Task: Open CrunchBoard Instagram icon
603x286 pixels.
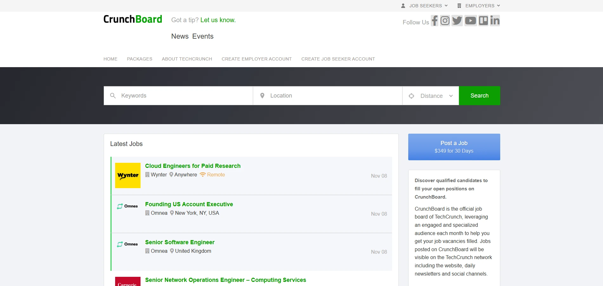Action: (x=445, y=21)
